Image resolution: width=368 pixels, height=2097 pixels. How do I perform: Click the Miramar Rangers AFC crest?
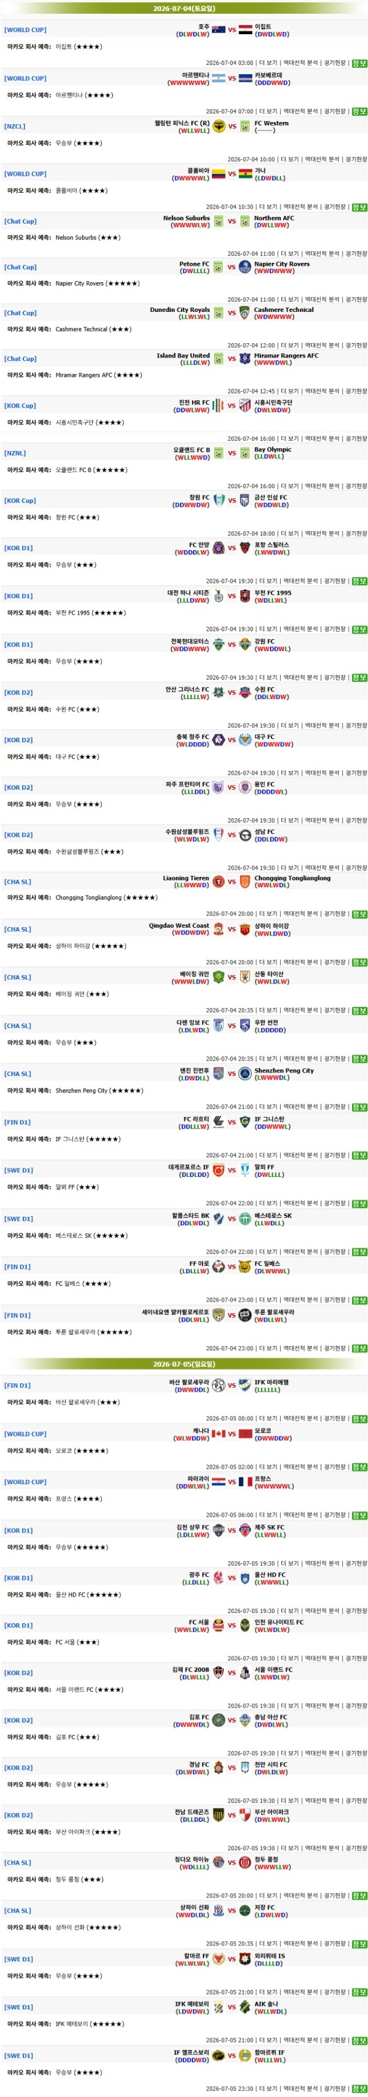[245, 358]
